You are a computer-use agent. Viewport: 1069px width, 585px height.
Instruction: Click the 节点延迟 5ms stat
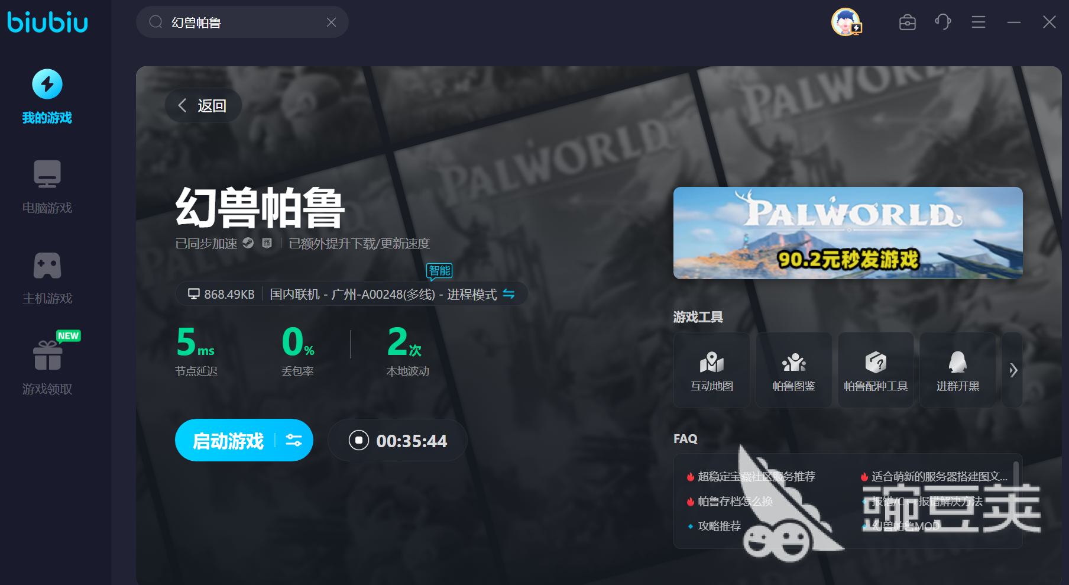click(x=196, y=351)
